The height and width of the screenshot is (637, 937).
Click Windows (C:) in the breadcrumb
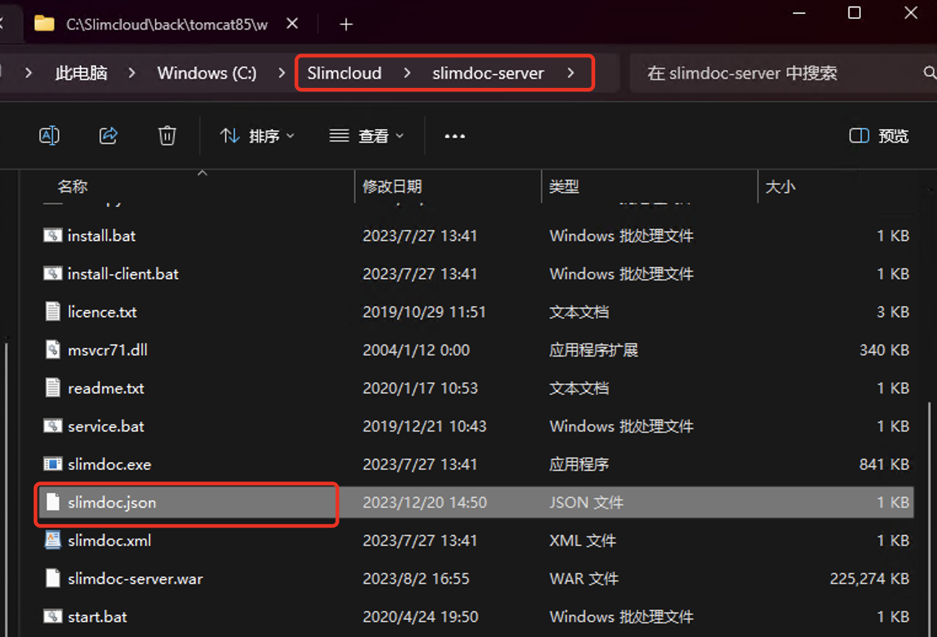pos(207,73)
